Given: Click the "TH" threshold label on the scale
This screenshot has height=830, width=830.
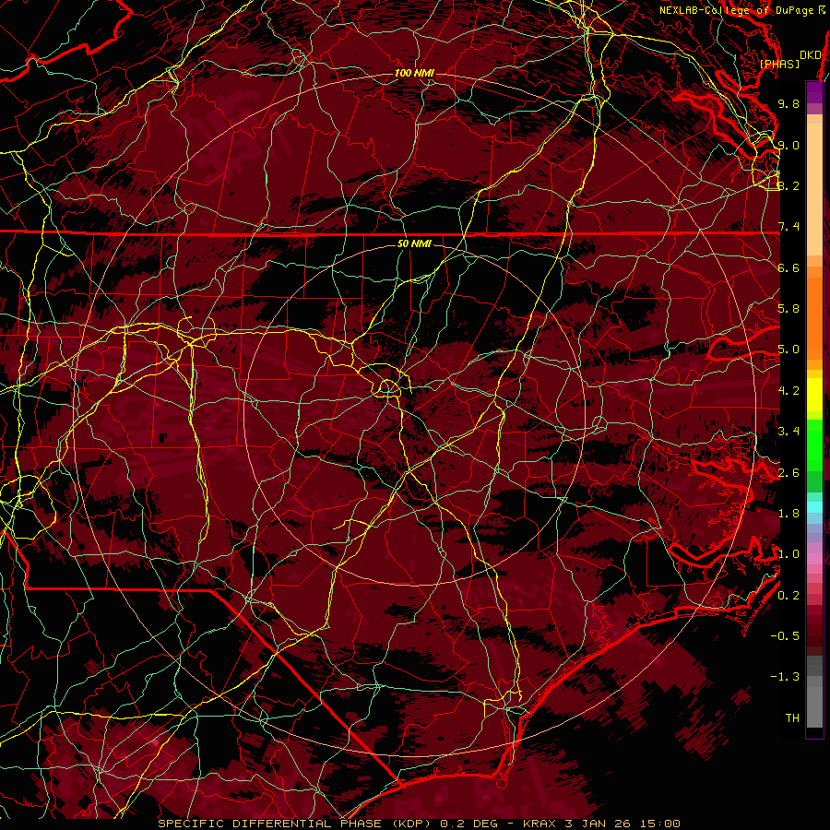Looking at the screenshot, I should [792, 718].
